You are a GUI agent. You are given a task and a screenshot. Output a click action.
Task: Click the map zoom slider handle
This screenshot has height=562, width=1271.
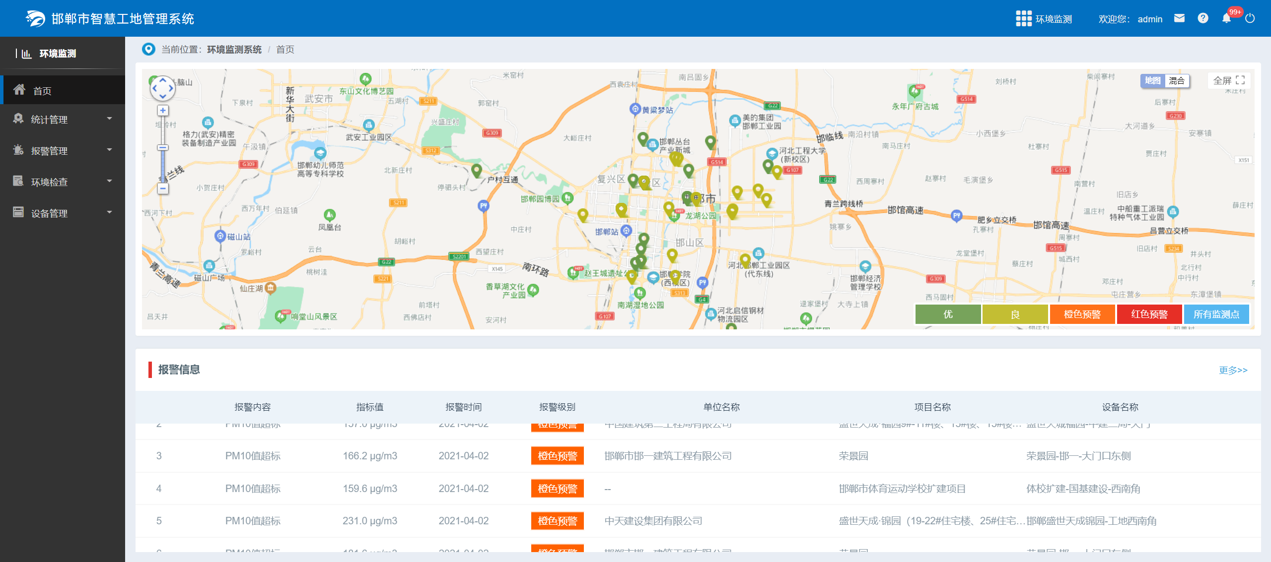click(x=163, y=147)
